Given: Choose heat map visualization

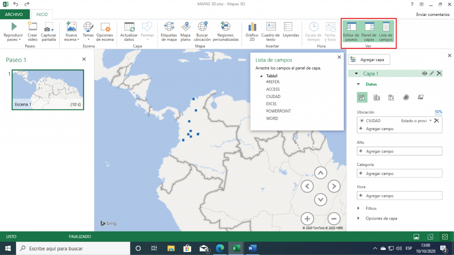Looking at the screenshot, I should 406,97.
